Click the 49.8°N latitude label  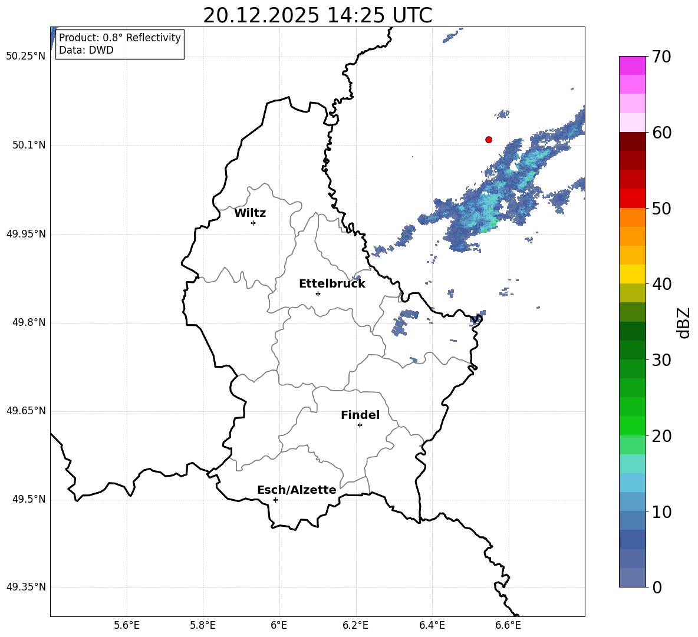coord(29,322)
